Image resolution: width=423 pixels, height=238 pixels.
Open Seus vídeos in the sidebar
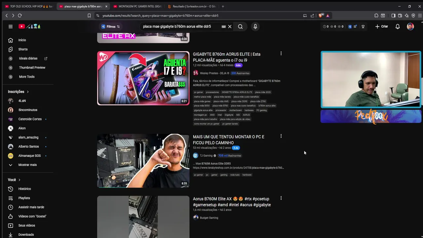[26, 225]
